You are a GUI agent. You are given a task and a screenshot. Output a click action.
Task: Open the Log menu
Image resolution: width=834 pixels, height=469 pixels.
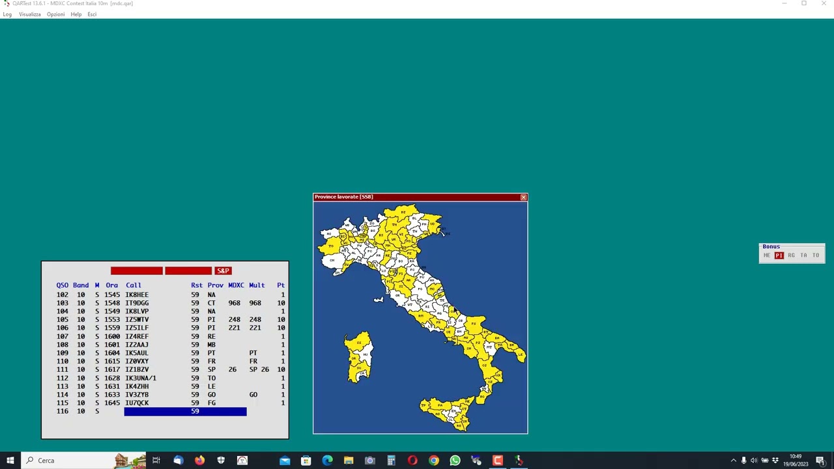coord(7,14)
